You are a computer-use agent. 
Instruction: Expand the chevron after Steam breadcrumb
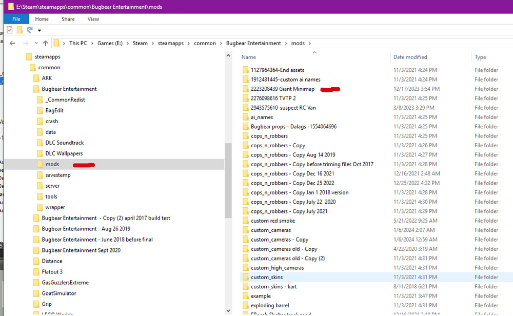coord(153,43)
